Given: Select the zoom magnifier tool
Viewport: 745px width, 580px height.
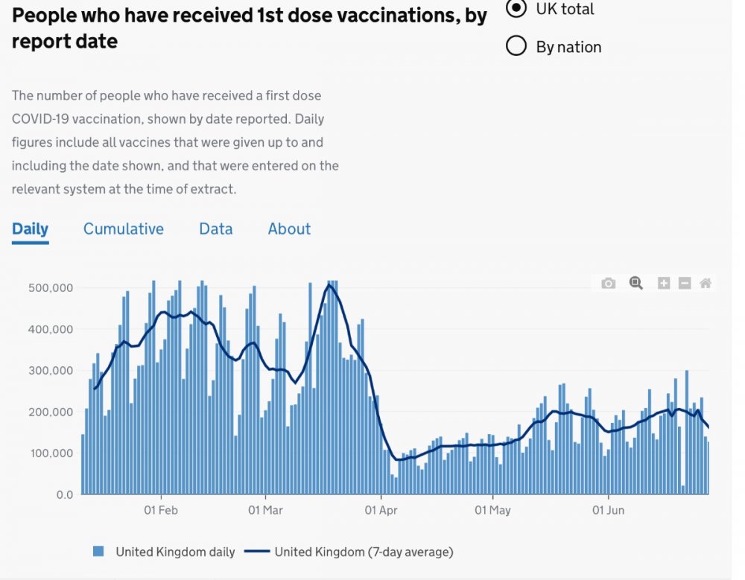Looking at the screenshot, I should (635, 283).
